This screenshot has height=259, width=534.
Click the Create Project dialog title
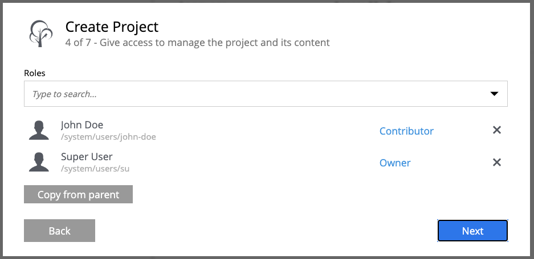click(112, 27)
